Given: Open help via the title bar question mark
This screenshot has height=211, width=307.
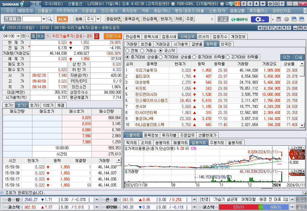Looking at the screenshot, I should [x=282, y=4].
